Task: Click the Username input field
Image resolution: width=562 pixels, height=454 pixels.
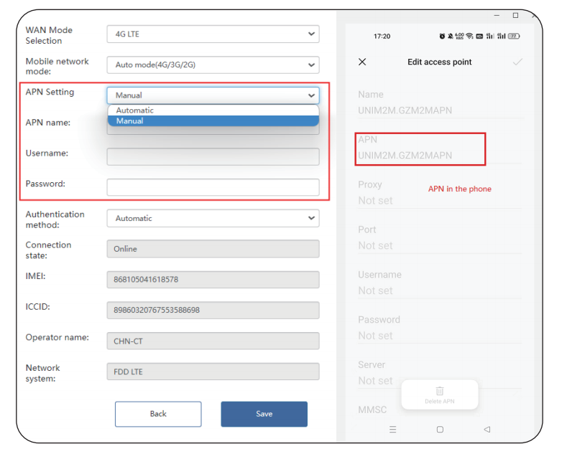Action: (213, 156)
